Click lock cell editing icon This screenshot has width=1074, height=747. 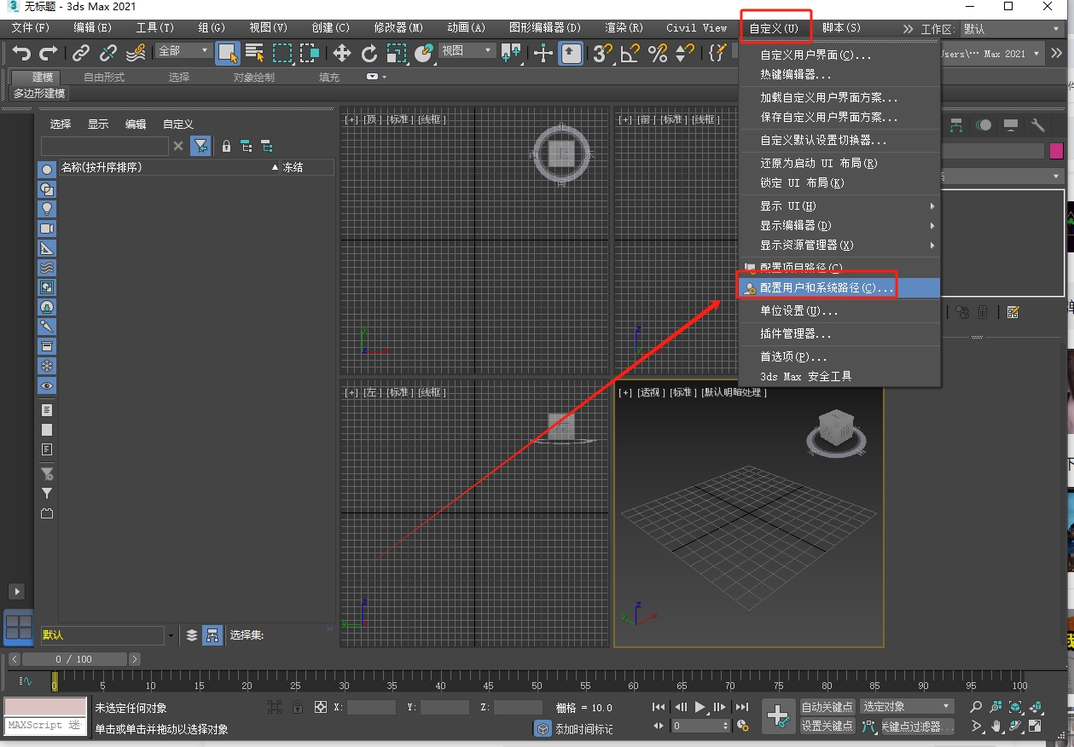click(x=226, y=147)
